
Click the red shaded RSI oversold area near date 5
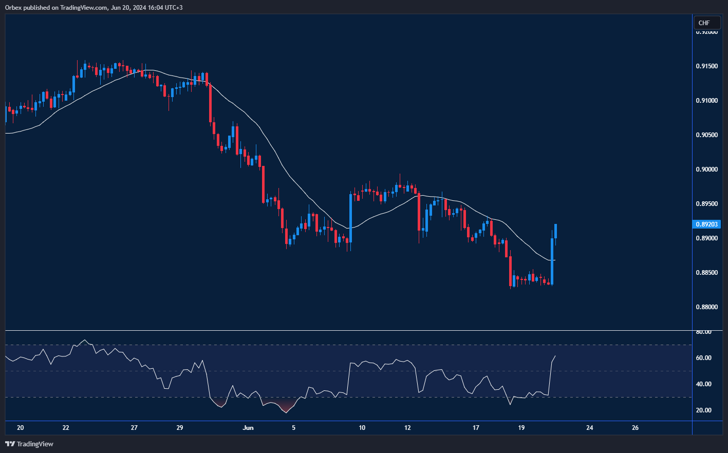pyautogui.click(x=286, y=406)
